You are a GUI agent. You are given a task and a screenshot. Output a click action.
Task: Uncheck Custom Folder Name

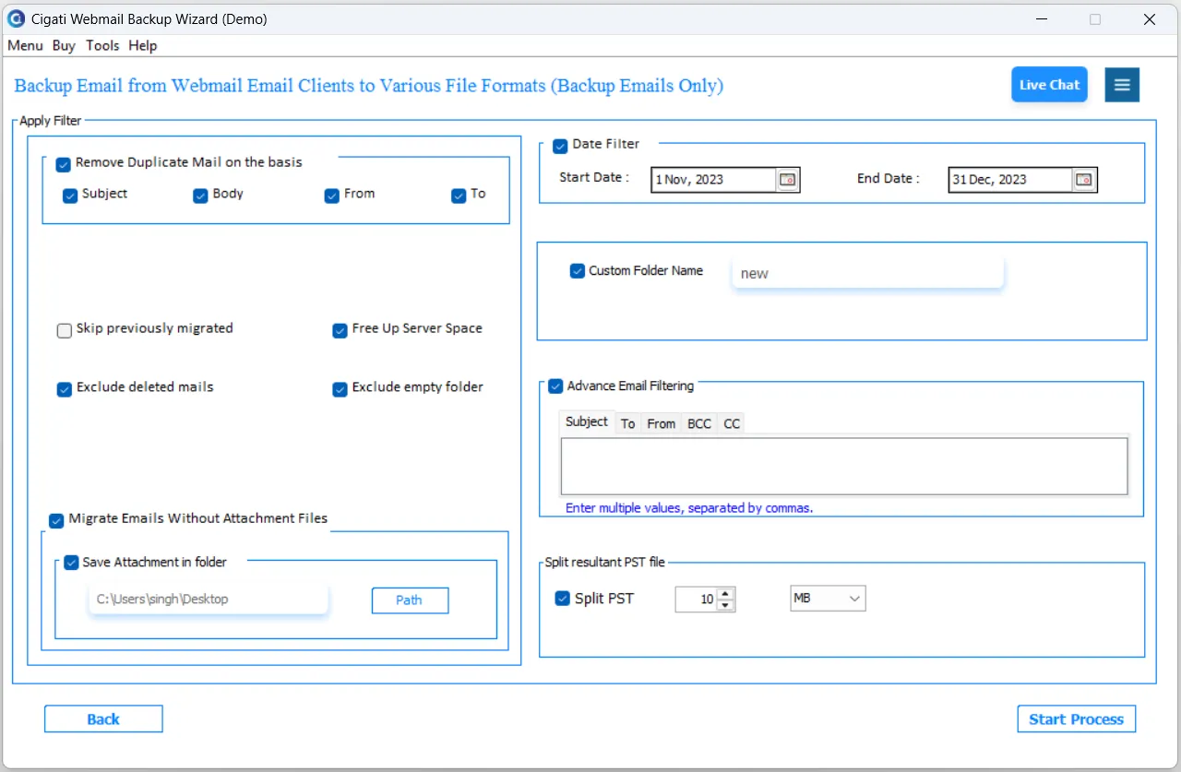pyautogui.click(x=578, y=271)
